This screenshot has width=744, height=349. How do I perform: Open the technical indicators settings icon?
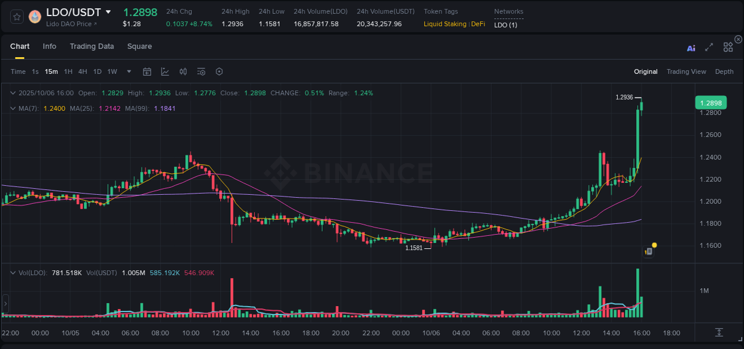(201, 71)
